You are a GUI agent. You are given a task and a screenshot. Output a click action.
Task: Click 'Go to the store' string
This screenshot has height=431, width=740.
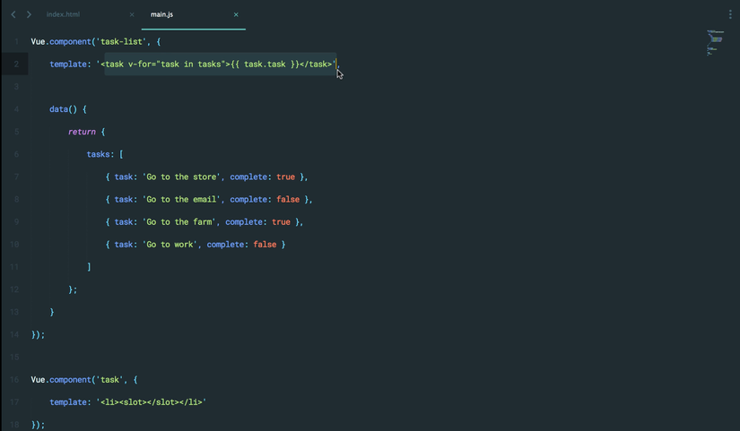tap(179, 177)
